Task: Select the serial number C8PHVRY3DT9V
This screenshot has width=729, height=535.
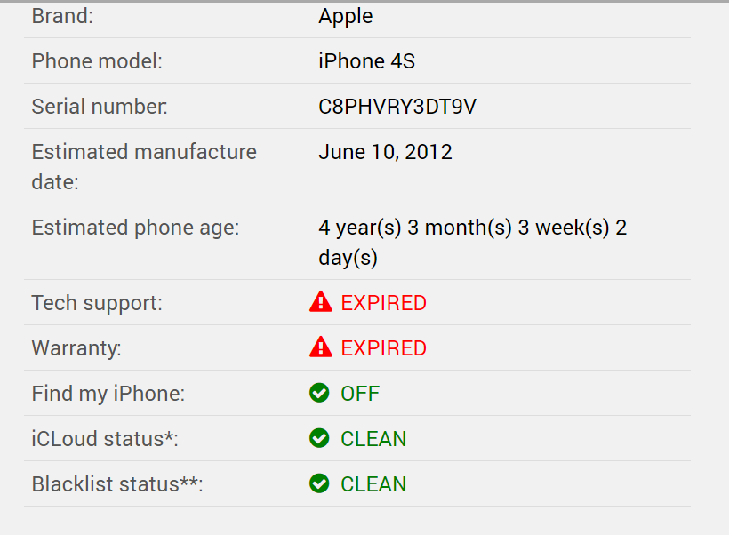Action: [397, 107]
